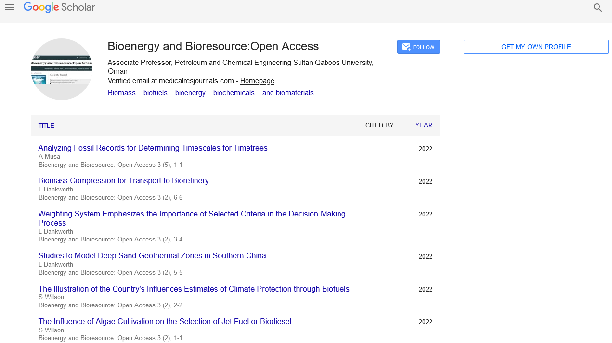Image resolution: width=612 pixels, height=343 pixels.
Task: Open 'Analyzing Fossil Records for Determining Timescales' article
Action: tap(153, 148)
